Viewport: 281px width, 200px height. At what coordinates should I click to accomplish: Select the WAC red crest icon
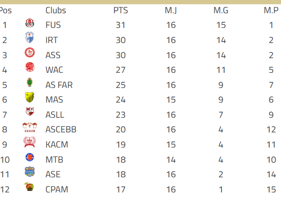click(x=30, y=67)
